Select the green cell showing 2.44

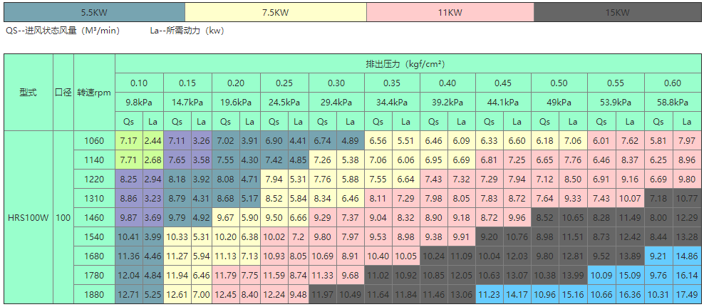(x=152, y=140)
